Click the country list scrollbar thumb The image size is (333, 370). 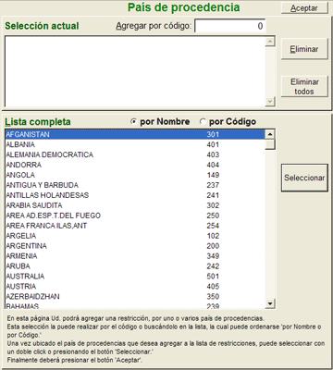270,144
